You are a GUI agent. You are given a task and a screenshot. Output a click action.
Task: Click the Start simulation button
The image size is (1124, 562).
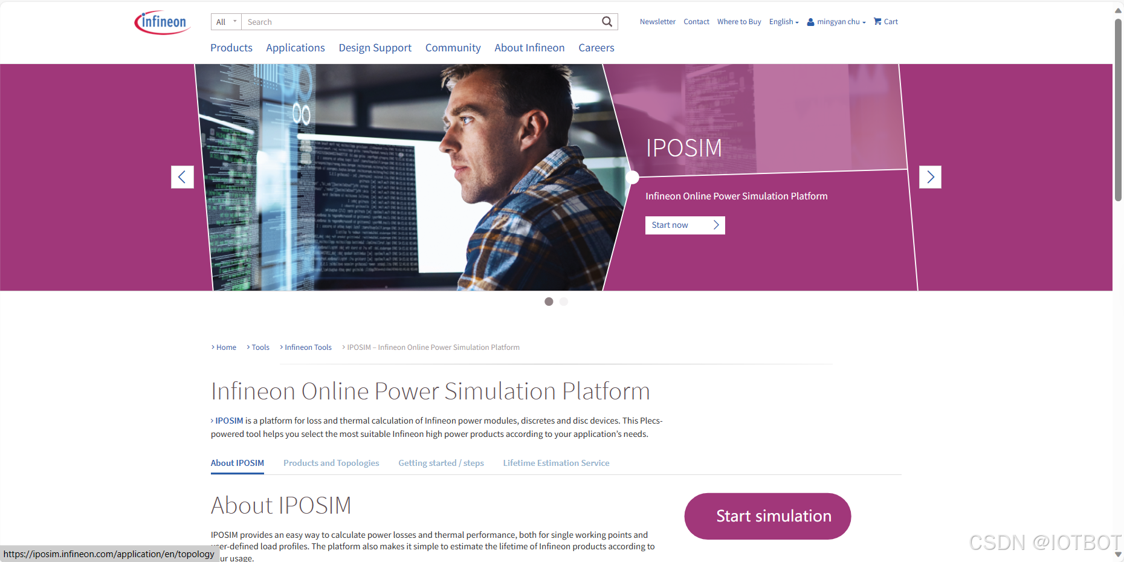tap(767, 516)
